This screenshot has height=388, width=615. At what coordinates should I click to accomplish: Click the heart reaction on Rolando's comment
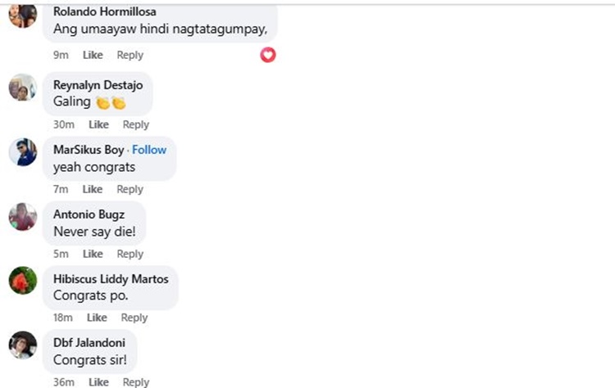click(268, 55)
